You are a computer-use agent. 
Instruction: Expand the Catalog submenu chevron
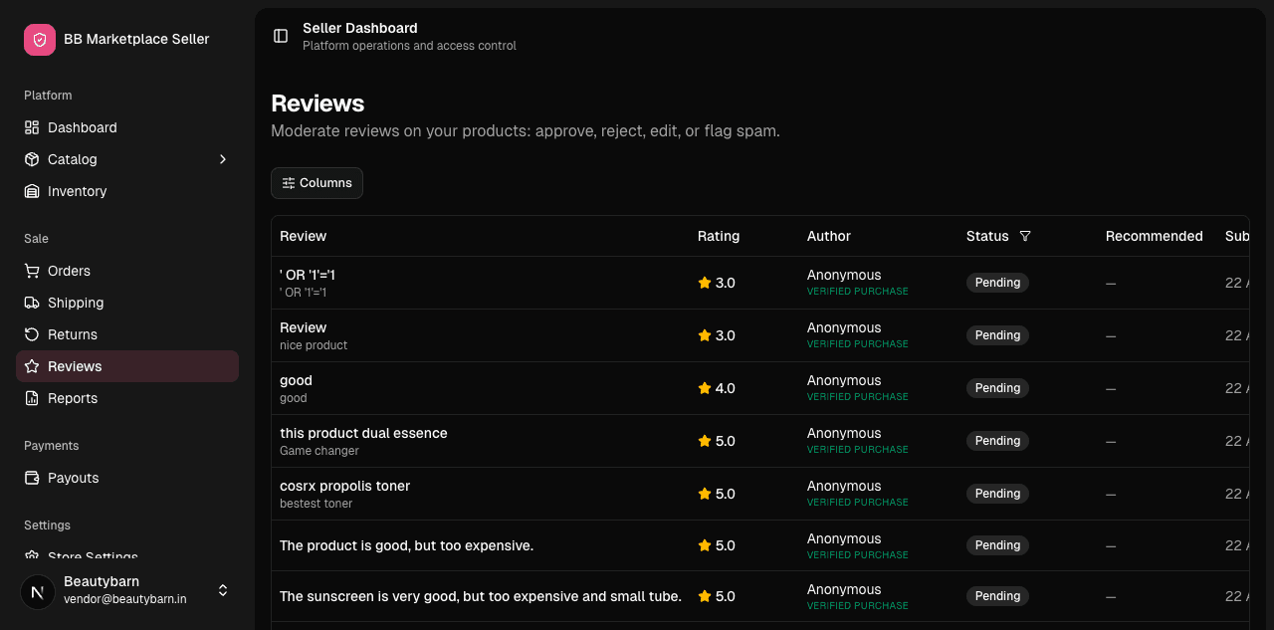point(223,159)
